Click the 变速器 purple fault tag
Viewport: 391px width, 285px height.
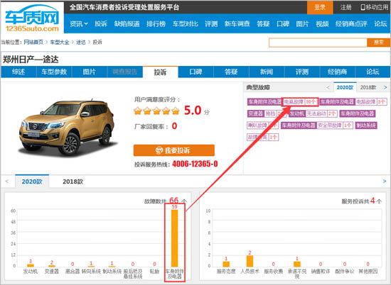pyautogui.click(x=256, y=113)
